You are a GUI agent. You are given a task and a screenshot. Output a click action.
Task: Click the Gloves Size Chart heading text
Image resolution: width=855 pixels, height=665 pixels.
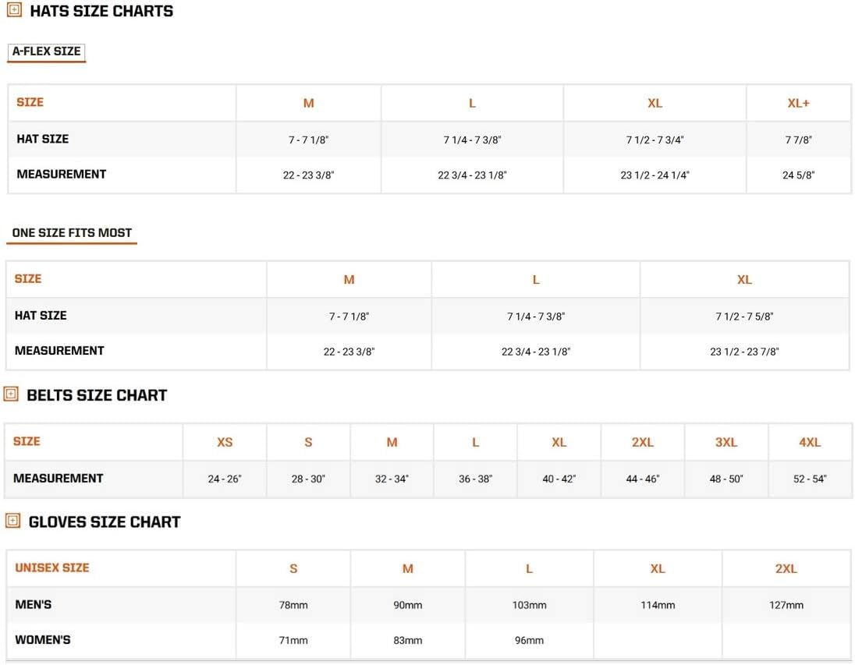104,522
